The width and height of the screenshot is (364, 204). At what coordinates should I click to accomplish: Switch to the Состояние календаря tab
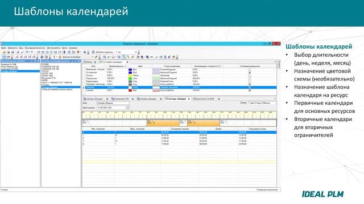click(112, 62)
